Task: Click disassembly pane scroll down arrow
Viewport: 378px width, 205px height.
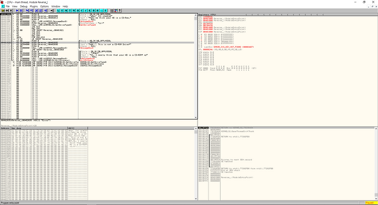Action: coord(196,117)
